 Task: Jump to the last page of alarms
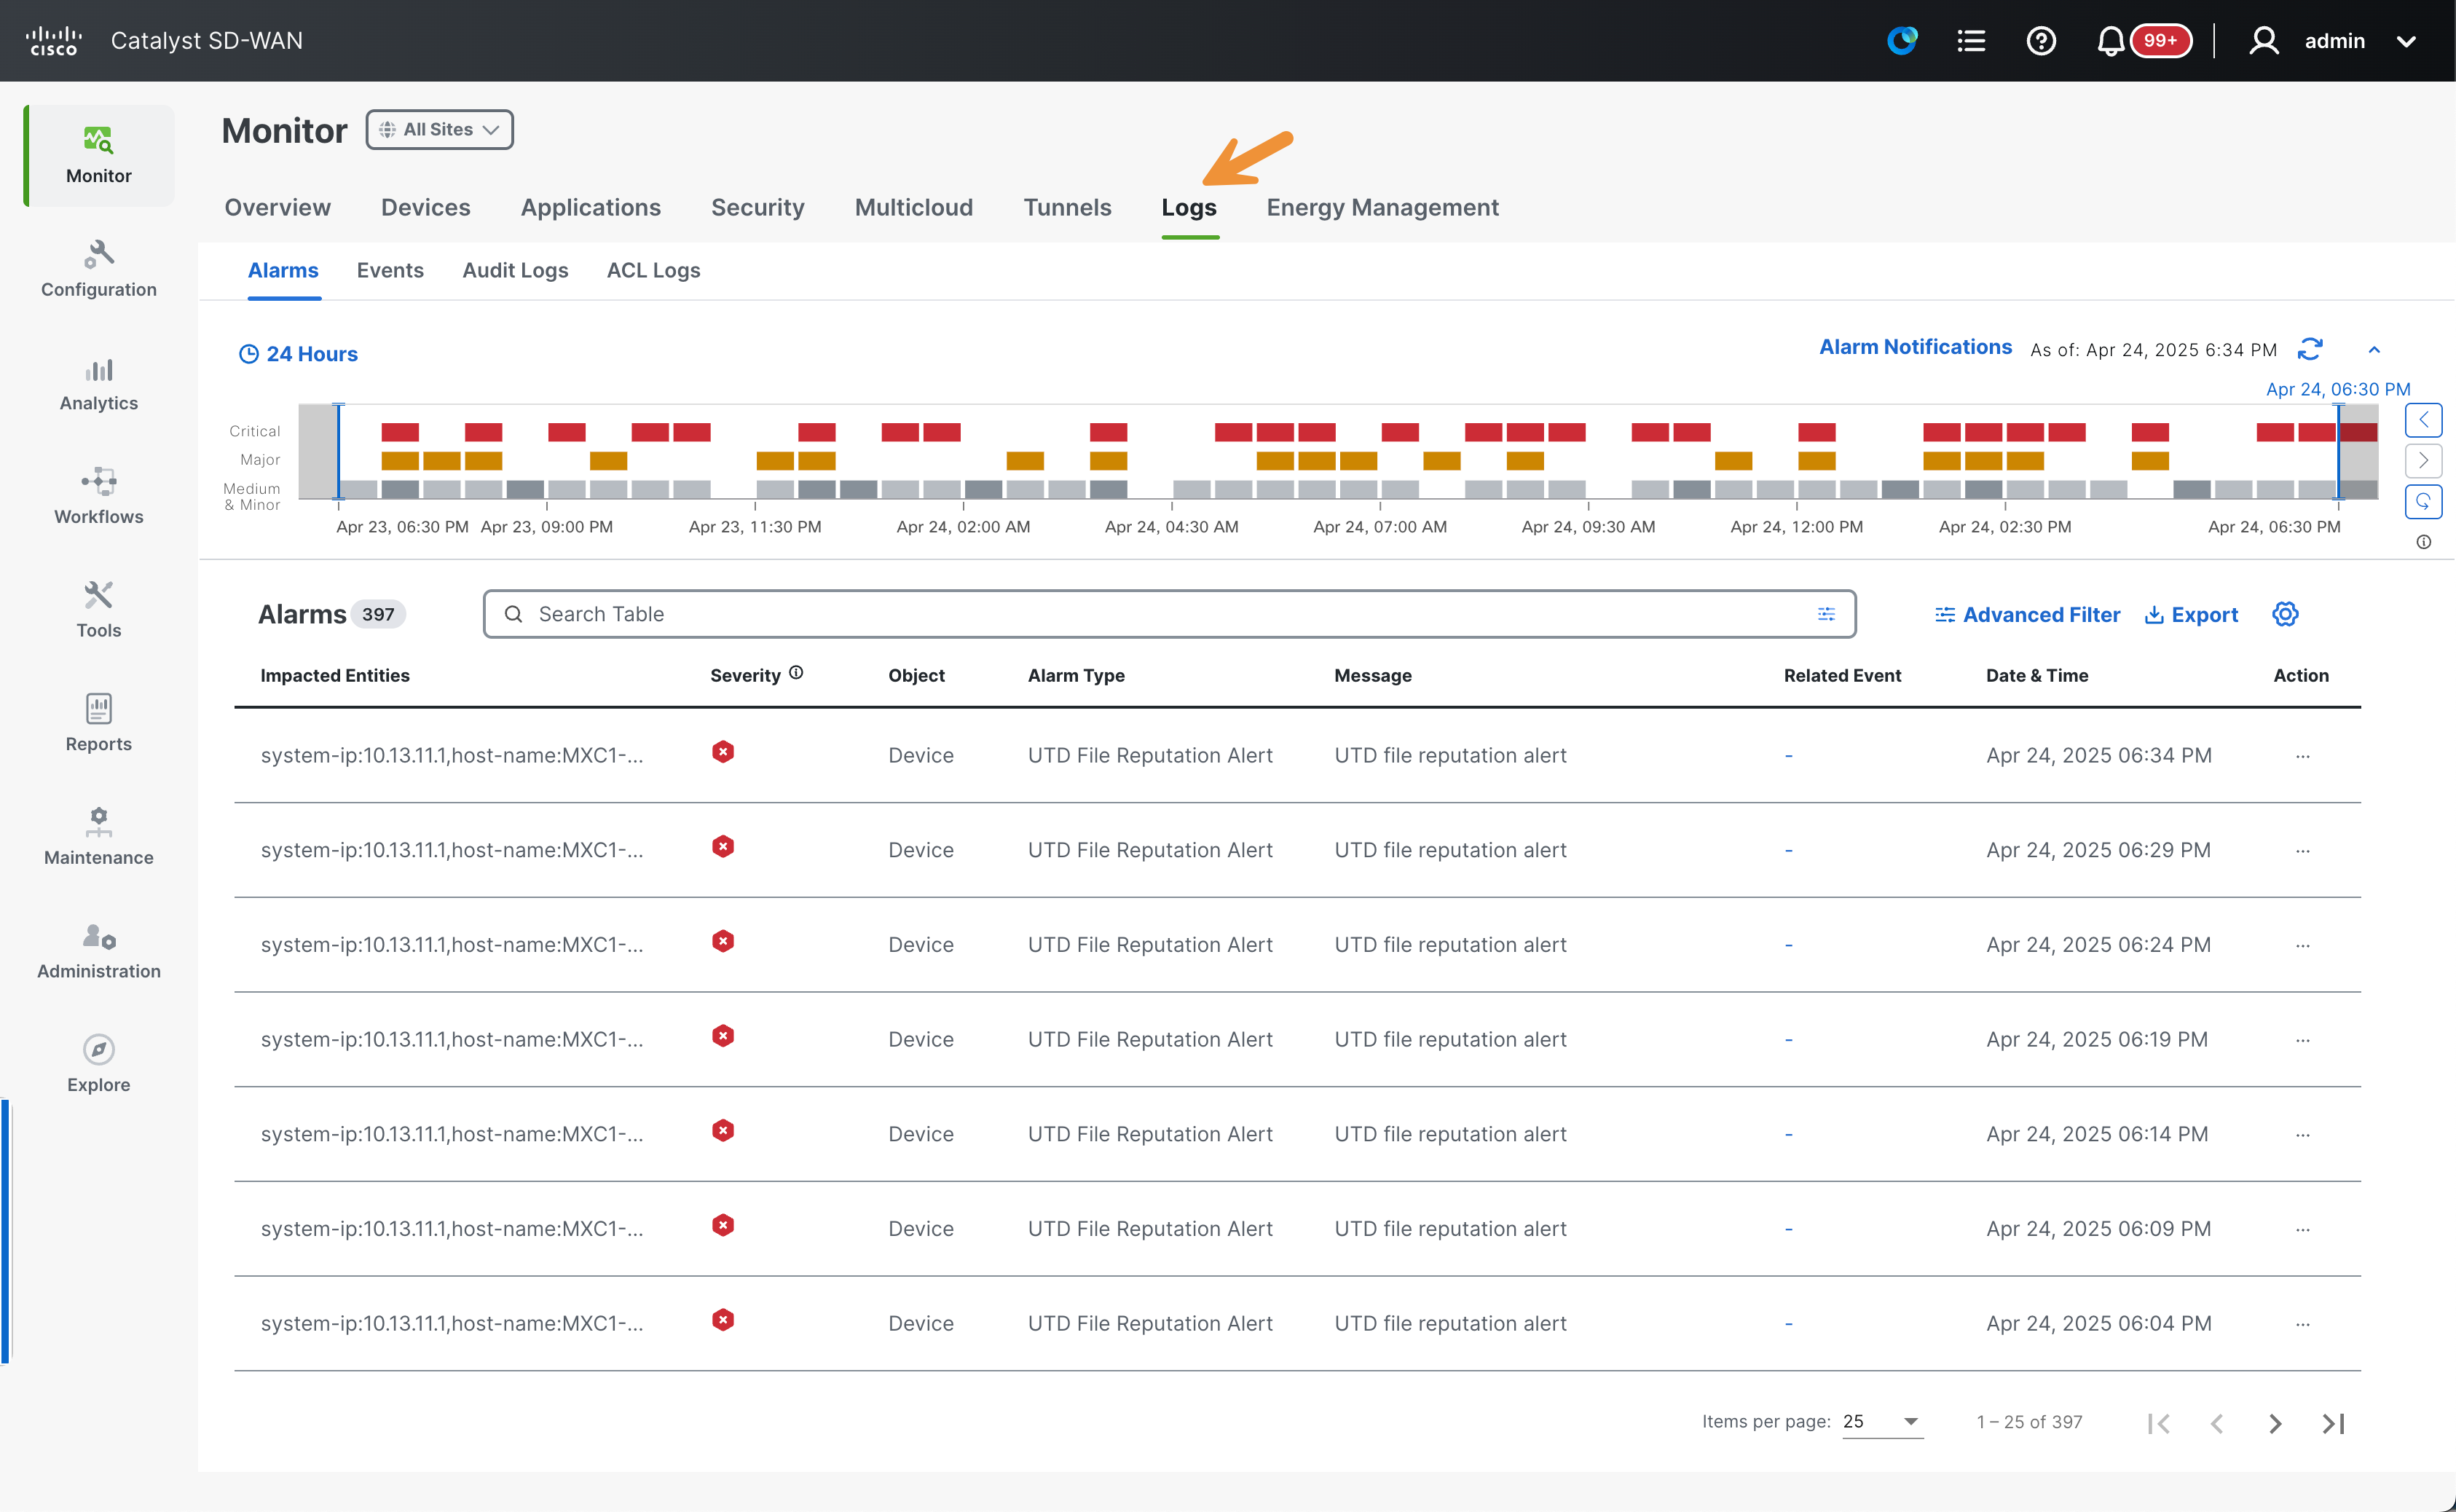tap(2333, 1423)
